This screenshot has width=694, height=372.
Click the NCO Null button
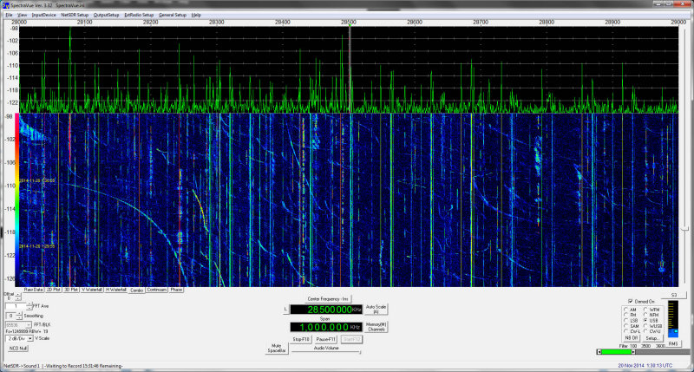pos(18,349)
